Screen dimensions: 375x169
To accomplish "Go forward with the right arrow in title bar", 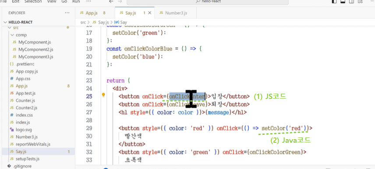I will (120, 1).
